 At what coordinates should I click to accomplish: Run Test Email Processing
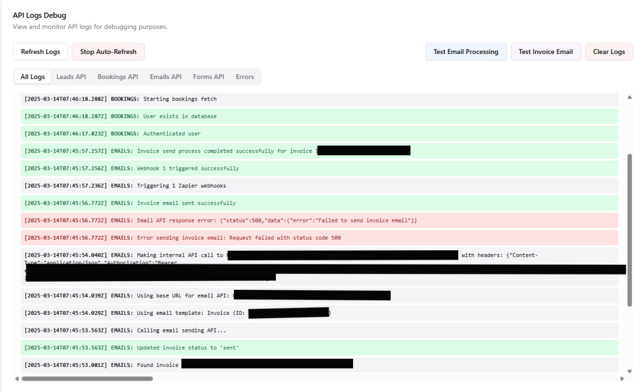465,51
